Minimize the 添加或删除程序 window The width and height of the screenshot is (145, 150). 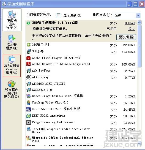pos(129,4)
